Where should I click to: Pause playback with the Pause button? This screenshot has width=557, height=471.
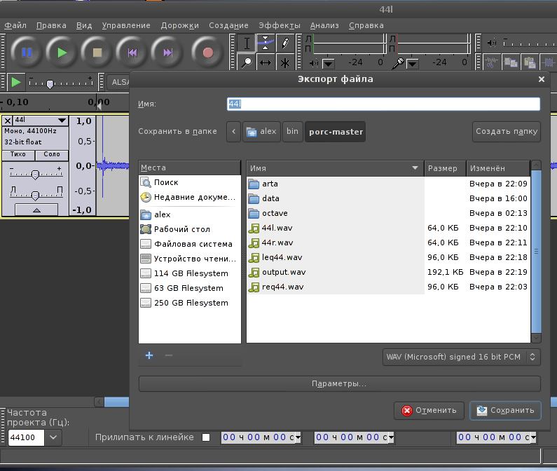(x=27, y=53)
